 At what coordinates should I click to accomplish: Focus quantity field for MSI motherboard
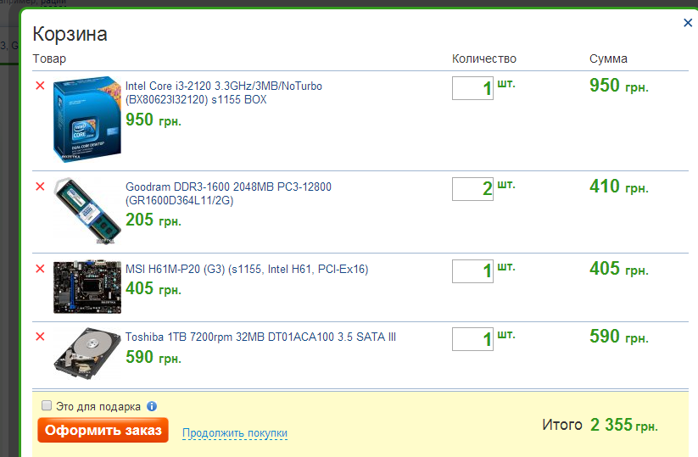[x=472, y=271]
